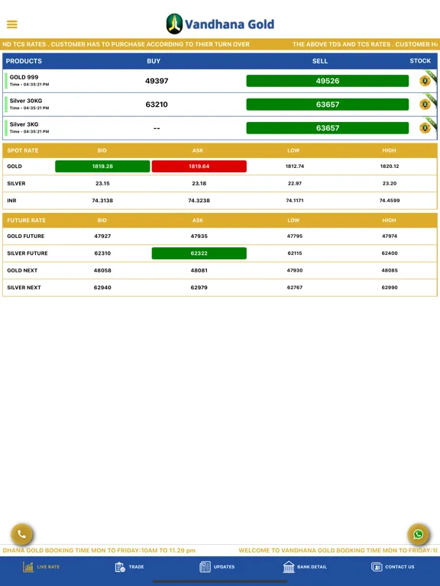Open the Updates tab

coord(217,567)
